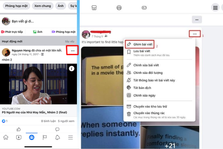Select Ghim bài viết from menu
This screenshot has width=223, height=149.
[x=140, y=44]
